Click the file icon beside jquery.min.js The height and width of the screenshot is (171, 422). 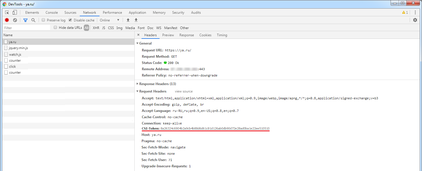[6, 48]
